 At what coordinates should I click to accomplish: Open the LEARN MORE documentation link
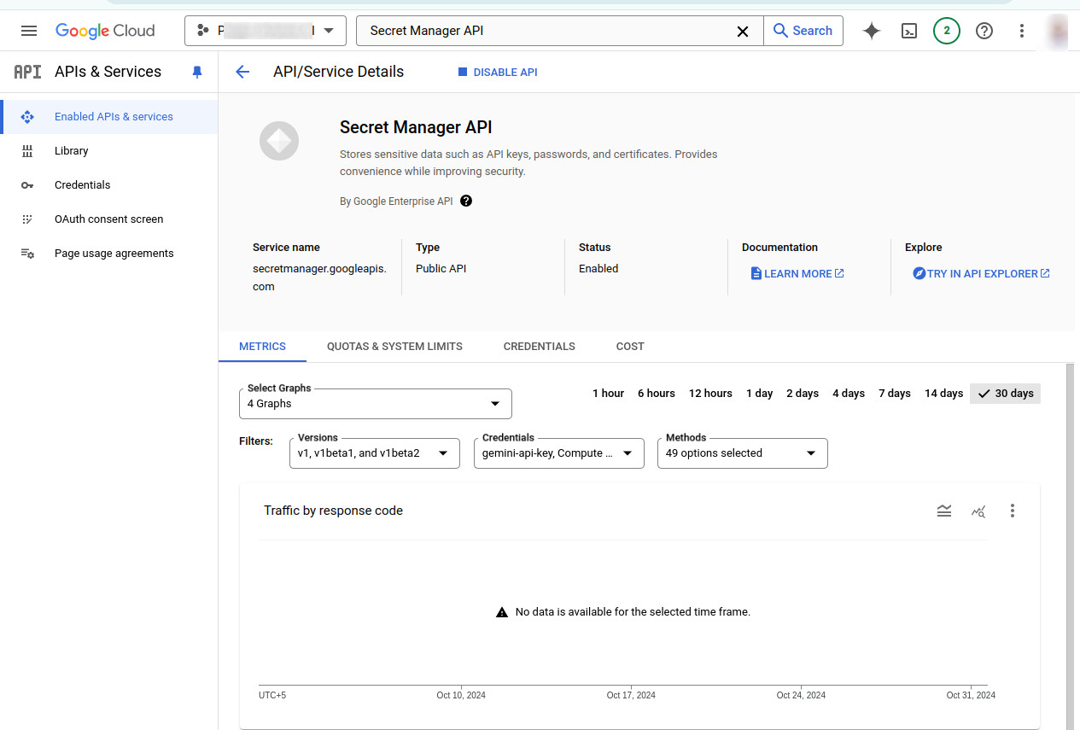click(797, 273)
